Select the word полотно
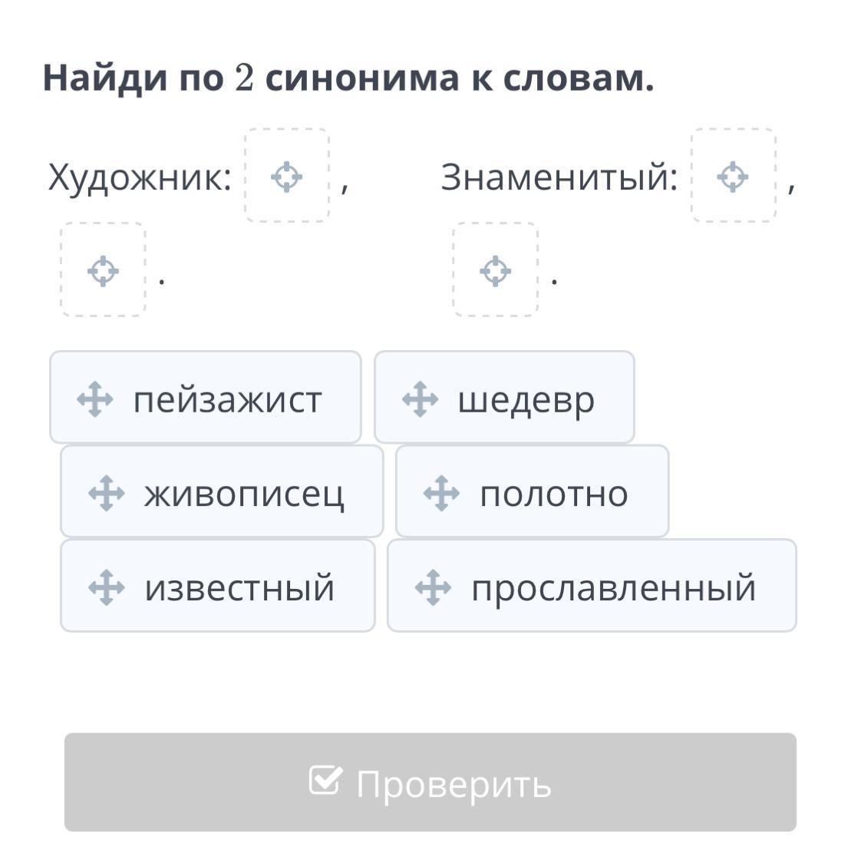Image resolution: width=861 pixels, height=863 pixels. click(x=553, y=494)
